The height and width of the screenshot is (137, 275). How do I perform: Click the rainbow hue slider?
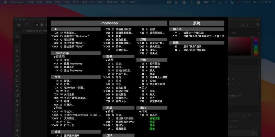point(256,46)
